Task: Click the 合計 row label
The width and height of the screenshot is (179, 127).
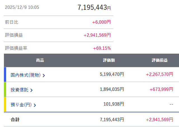Action: pos(15,120)
